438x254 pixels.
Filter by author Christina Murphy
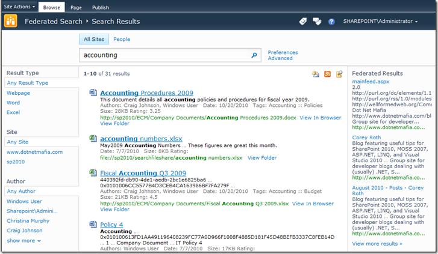point(28,221)
